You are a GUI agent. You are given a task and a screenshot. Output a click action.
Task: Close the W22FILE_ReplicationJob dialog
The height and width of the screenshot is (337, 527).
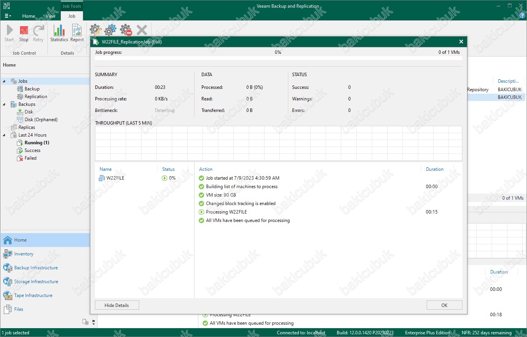461,42
